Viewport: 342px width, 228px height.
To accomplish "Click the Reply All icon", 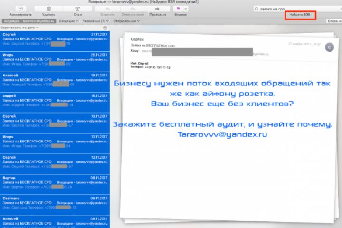I will click(x=133, y=9).
